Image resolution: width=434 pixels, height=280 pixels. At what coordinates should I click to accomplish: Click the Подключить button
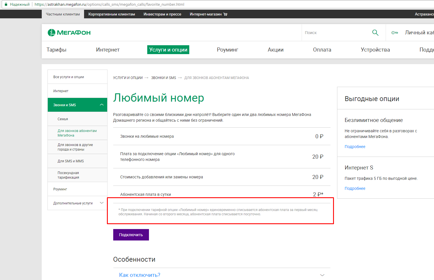point(131,235)
